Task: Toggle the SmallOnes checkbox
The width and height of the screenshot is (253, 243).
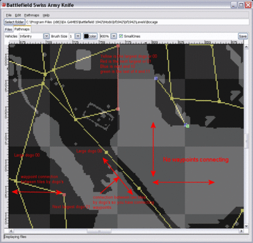Action: point(121,36)
